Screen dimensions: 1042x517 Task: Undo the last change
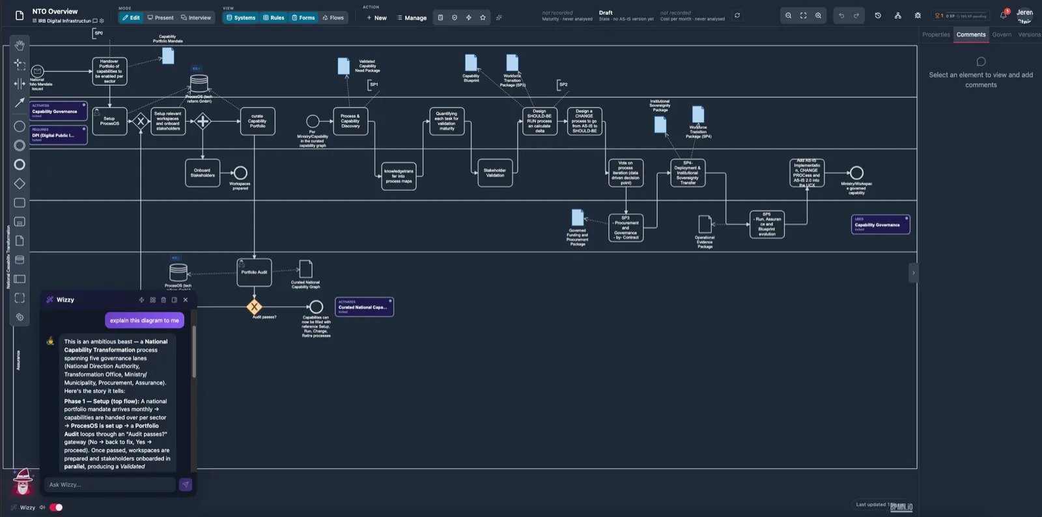[841, 16]
